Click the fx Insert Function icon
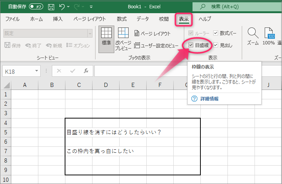Viewport: 282px width, 184px height. (86, 71)
